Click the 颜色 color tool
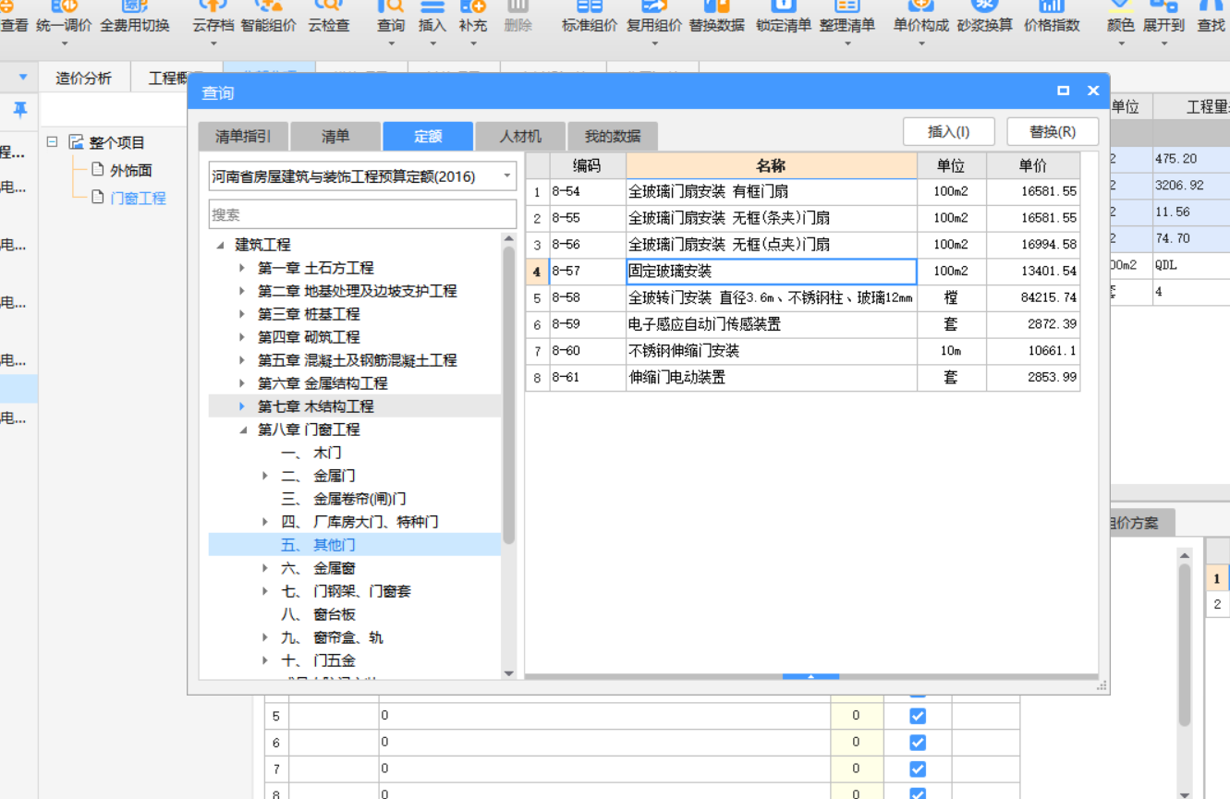 pyautogui.click(x=1120, y=18)
